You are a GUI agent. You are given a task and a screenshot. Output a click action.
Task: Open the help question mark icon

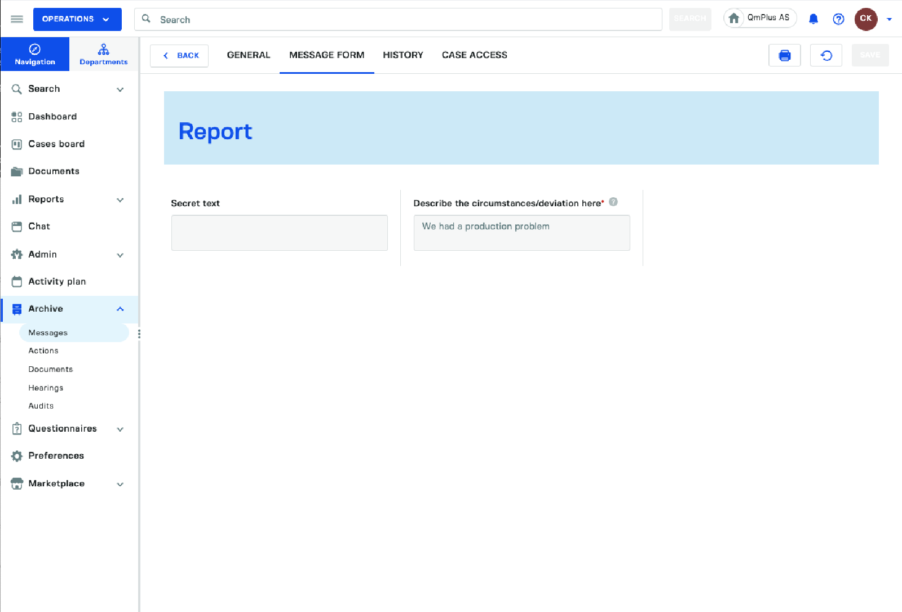coord(838,19)
